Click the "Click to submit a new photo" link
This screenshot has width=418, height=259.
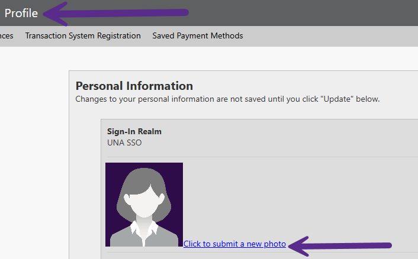coord(234,244)
